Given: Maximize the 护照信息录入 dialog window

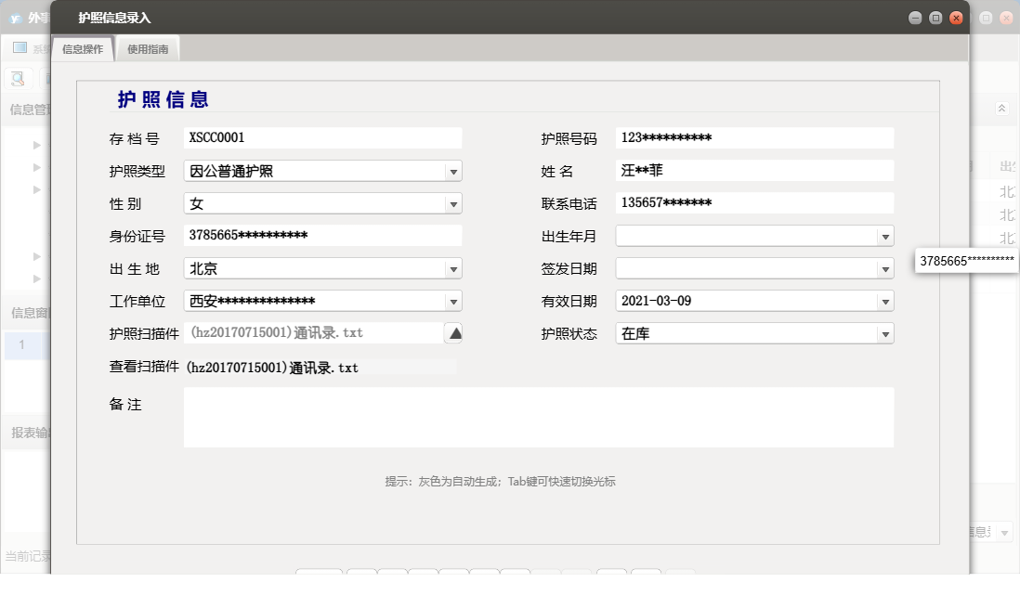Looking at the screenshot, I should click(x=935, y=17).
